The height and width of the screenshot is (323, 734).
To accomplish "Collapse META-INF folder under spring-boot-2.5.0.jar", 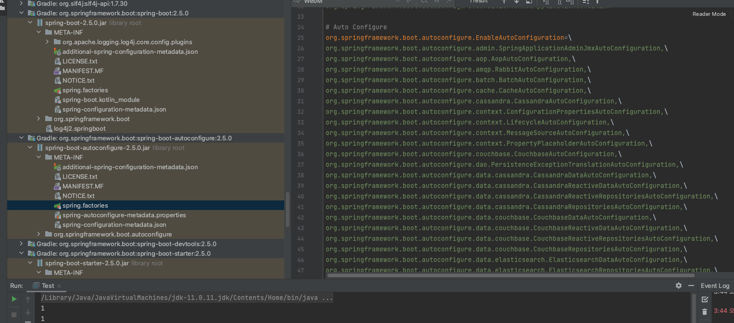I will tap(38, 32).
